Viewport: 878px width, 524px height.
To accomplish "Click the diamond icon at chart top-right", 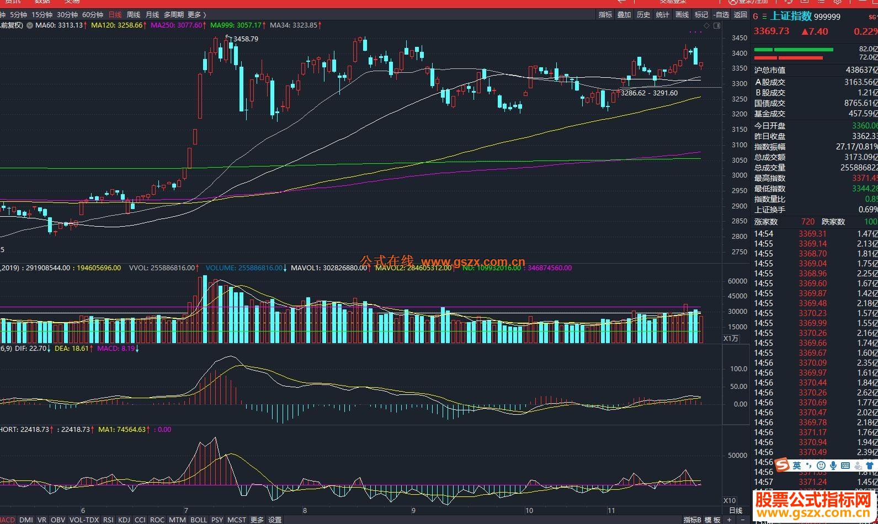I will [707, 25].
